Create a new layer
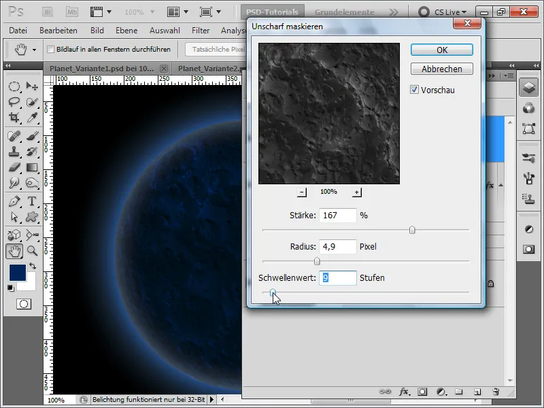Viewport: 544px width, 408px height. 477,392
